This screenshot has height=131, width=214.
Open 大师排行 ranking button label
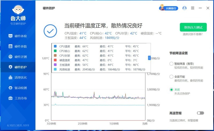click(x=171, y=9)
